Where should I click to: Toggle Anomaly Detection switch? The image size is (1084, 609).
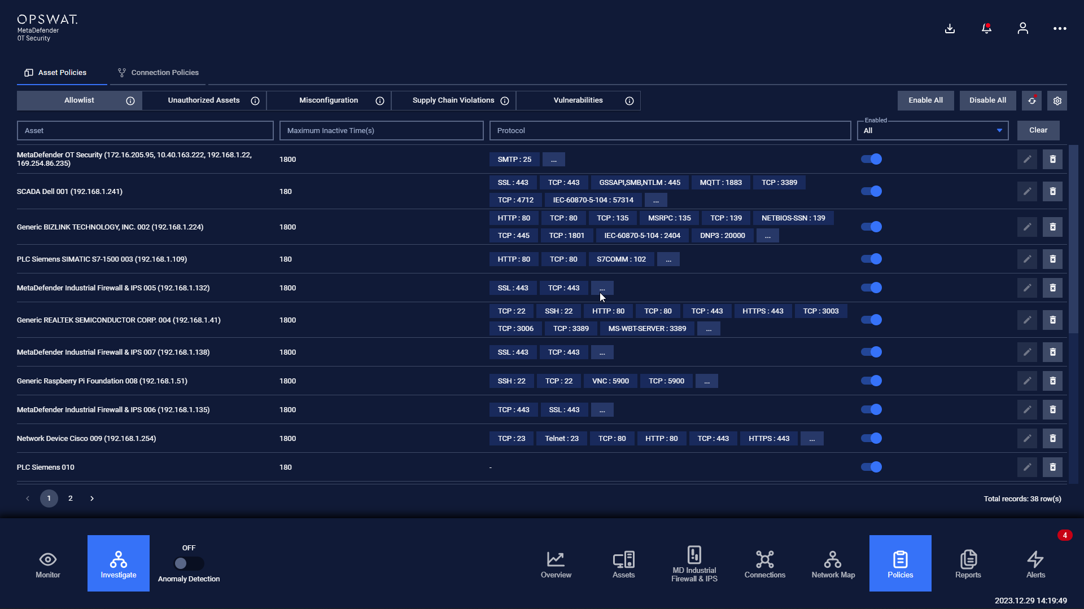point(189,563)
